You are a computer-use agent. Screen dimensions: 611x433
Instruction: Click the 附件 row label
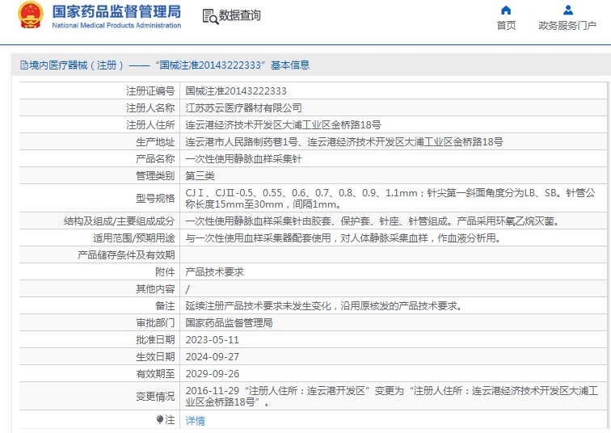click(x=165, y=271)
